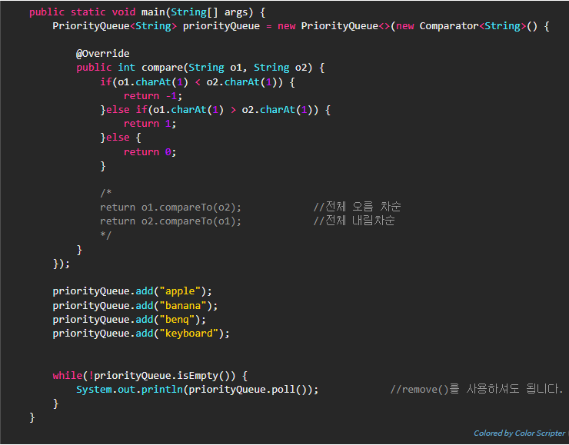This screenshot has width=569, height=445.
Task: Click the "});" closing line
Action: (62, 264)
